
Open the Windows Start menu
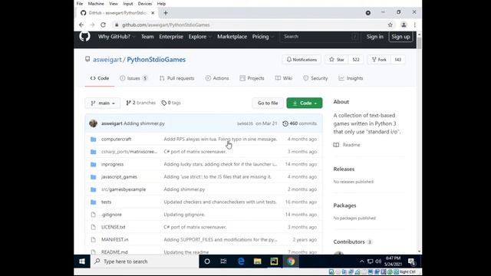[82, 261]
